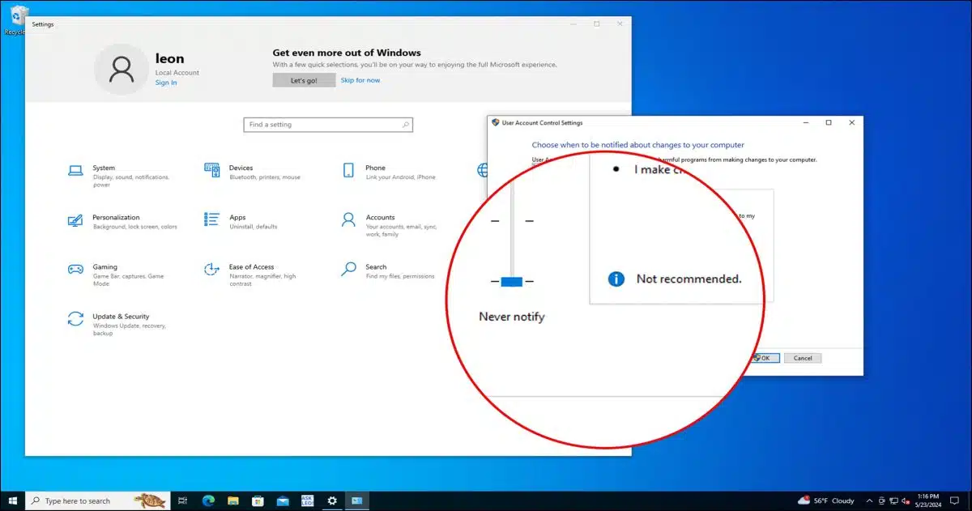Click the Devices category title text
This screenshot has height=511, width=972.
(241, 168)
